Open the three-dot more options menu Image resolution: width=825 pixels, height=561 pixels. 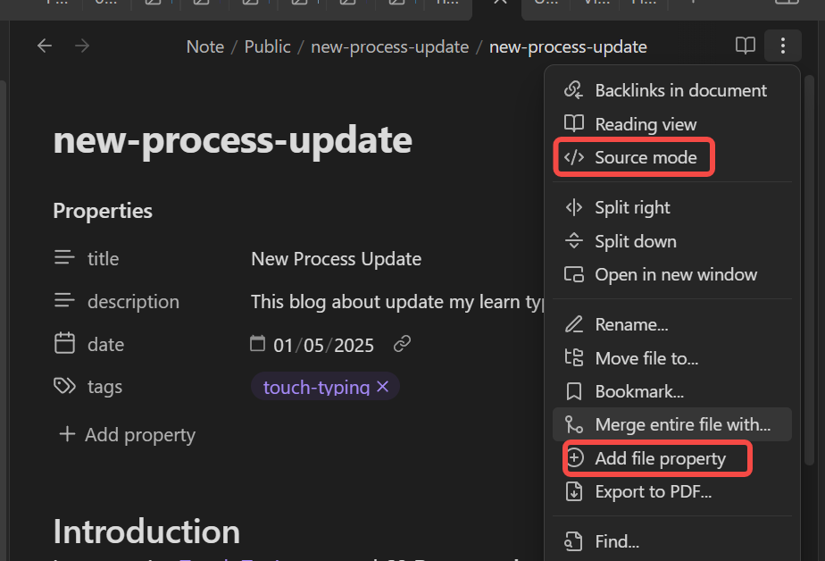(x=782, y=46)
